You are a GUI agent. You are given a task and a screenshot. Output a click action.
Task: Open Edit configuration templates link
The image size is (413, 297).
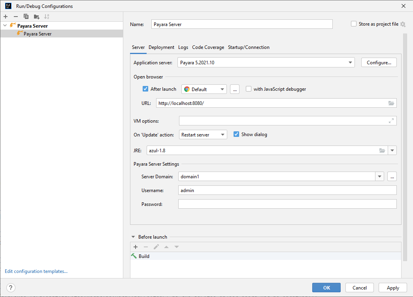36,271
